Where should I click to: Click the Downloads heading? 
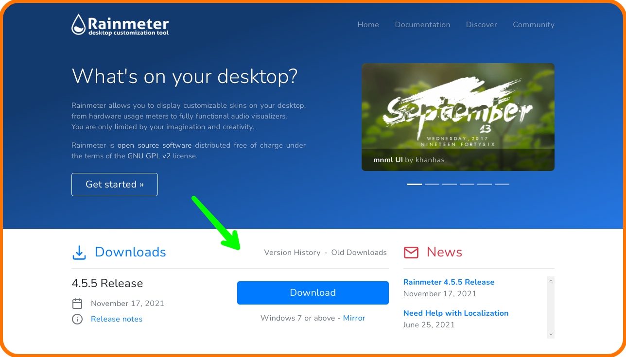[x=130, y=252]
